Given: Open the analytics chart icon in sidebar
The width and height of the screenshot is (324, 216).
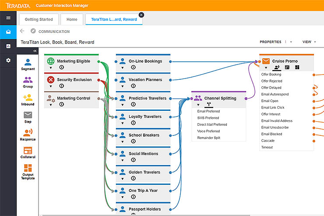Looking at the screenshot, I should click(8, 46).
